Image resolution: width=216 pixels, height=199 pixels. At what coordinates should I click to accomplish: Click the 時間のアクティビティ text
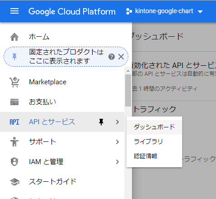(170, 89)
